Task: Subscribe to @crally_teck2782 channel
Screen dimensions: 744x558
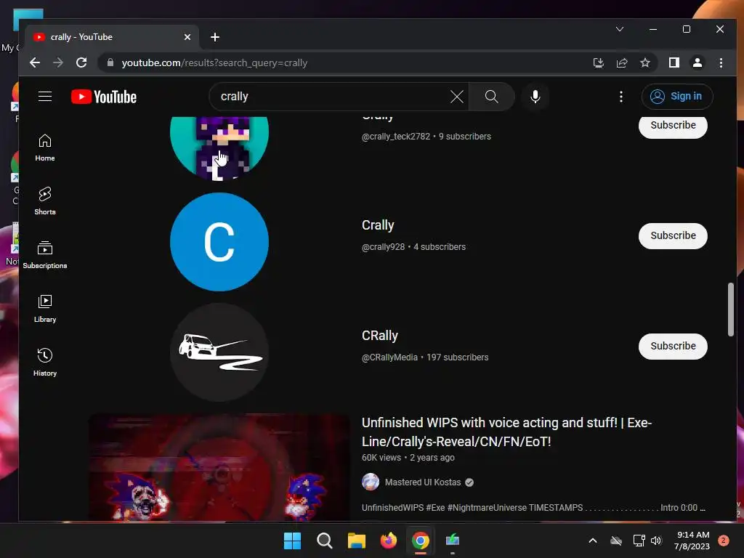Action: 673,126
